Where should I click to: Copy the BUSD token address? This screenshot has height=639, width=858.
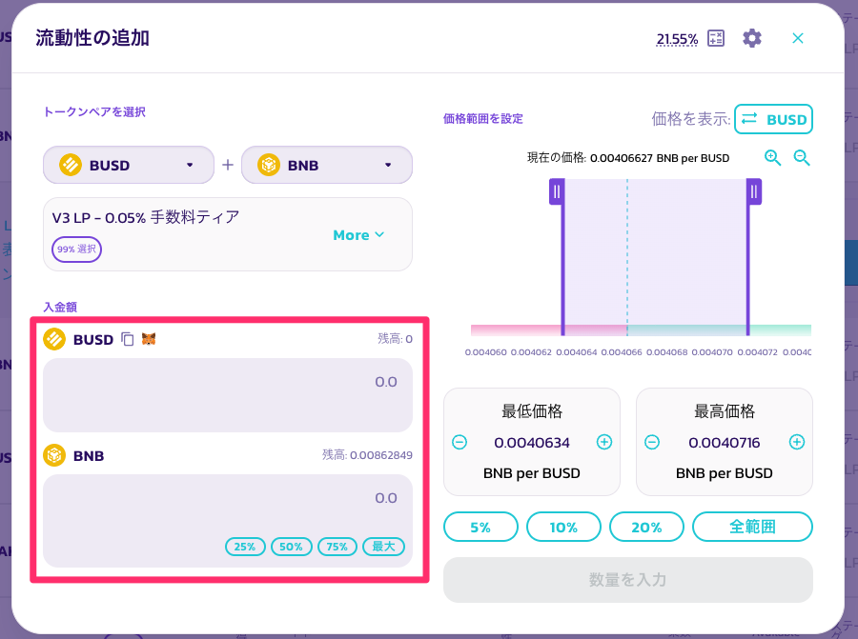(x=128, y=339)
